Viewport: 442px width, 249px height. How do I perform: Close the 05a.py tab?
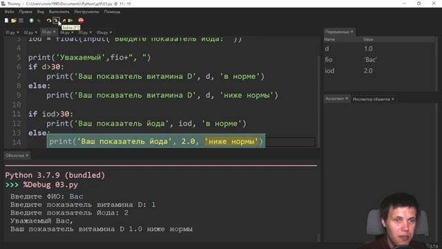pyautogui.click(x=110, y=33)
